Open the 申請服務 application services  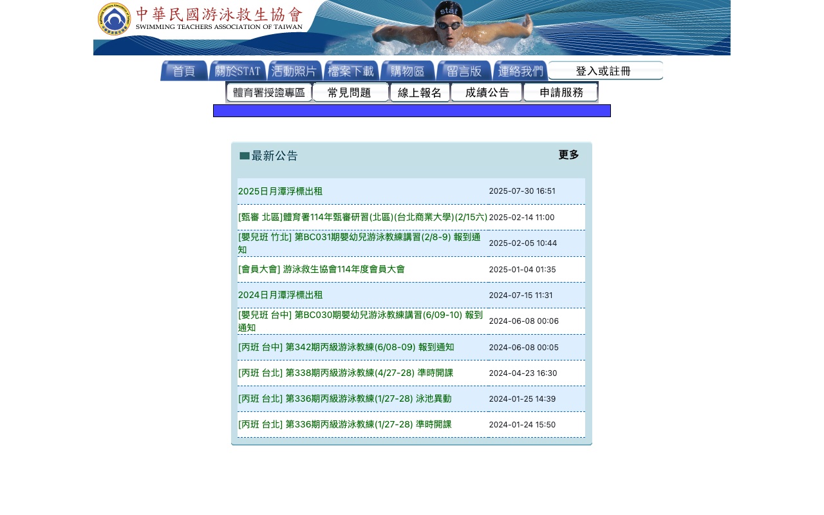(561, 92)
